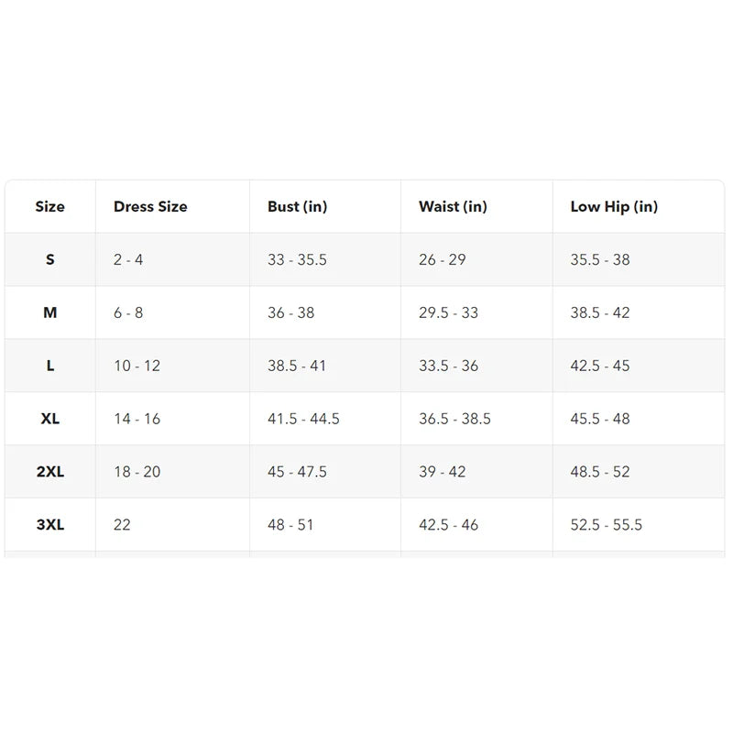
Task: Click bust cell 45 - 47.5
Action: tap(297, 473)
